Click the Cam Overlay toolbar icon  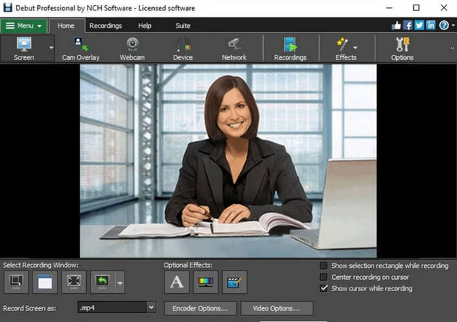click(81, 48)
